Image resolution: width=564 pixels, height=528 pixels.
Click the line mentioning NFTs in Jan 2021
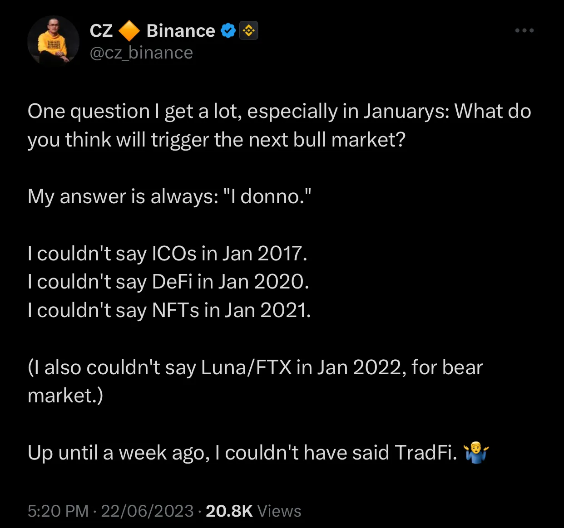[x=169, y=311]
